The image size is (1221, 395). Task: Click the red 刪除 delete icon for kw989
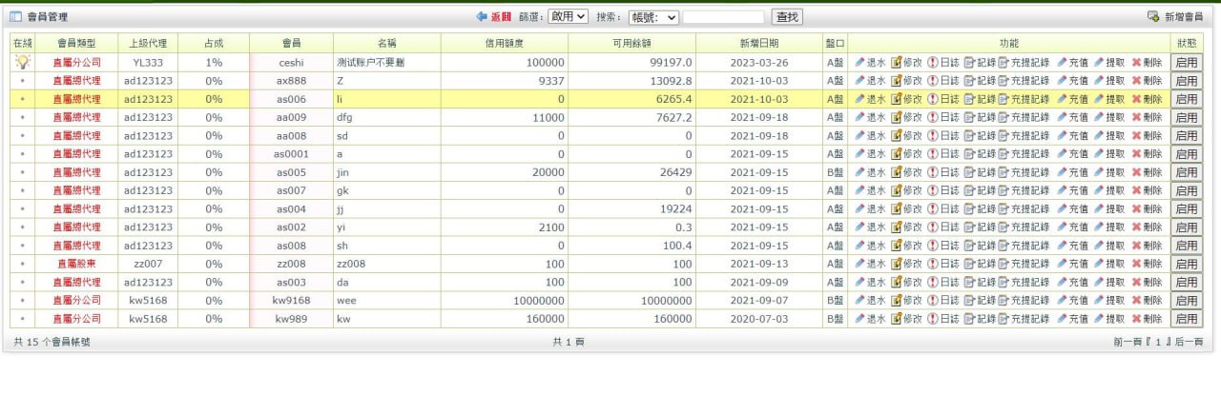(x=1136, y=319)
